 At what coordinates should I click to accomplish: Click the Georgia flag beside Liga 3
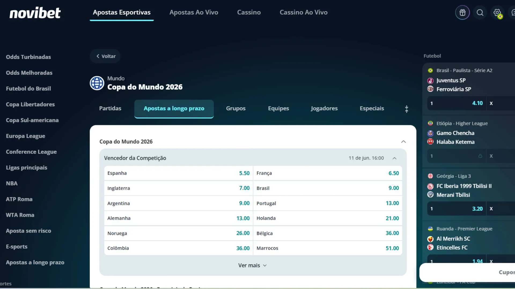pos(431,176)
